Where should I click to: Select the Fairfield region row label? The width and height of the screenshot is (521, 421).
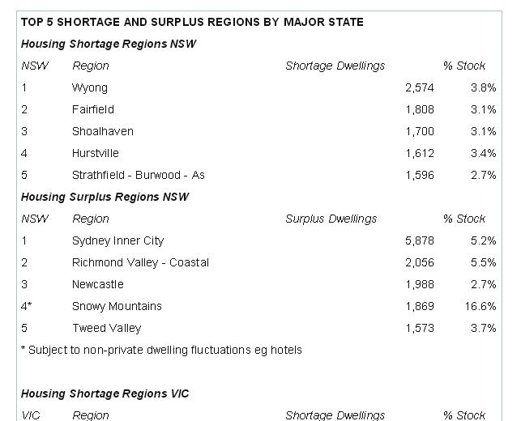(x=92, y=109)
